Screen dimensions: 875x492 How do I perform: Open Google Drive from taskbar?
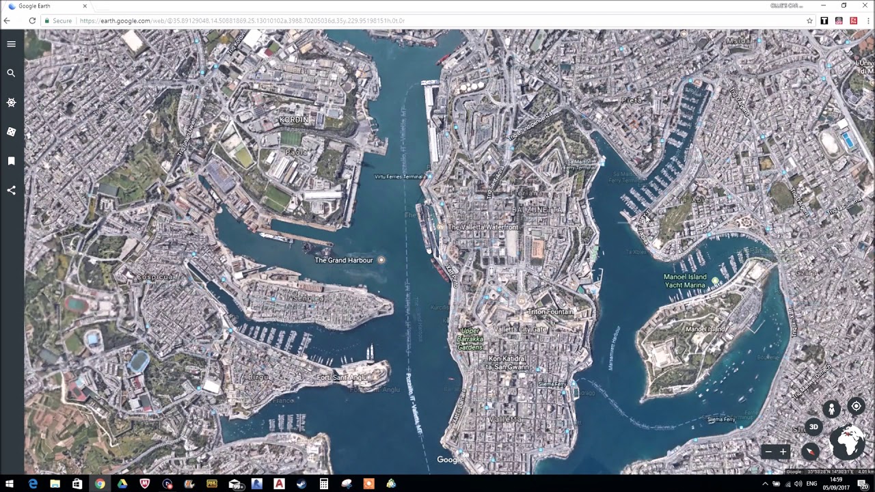(122, 484)
